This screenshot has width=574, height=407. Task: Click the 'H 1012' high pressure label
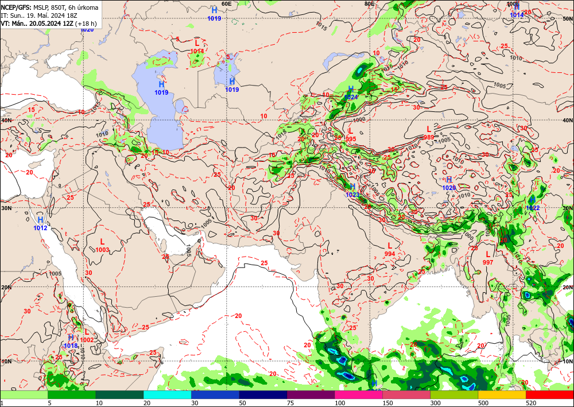click(x=40, y=224)
